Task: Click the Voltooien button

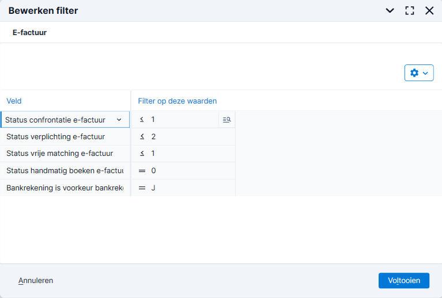Action: coord(403,281)
